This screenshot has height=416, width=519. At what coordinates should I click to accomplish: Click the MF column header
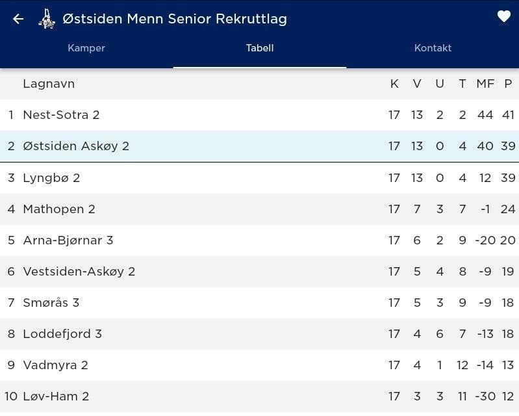tap(485, 84)
